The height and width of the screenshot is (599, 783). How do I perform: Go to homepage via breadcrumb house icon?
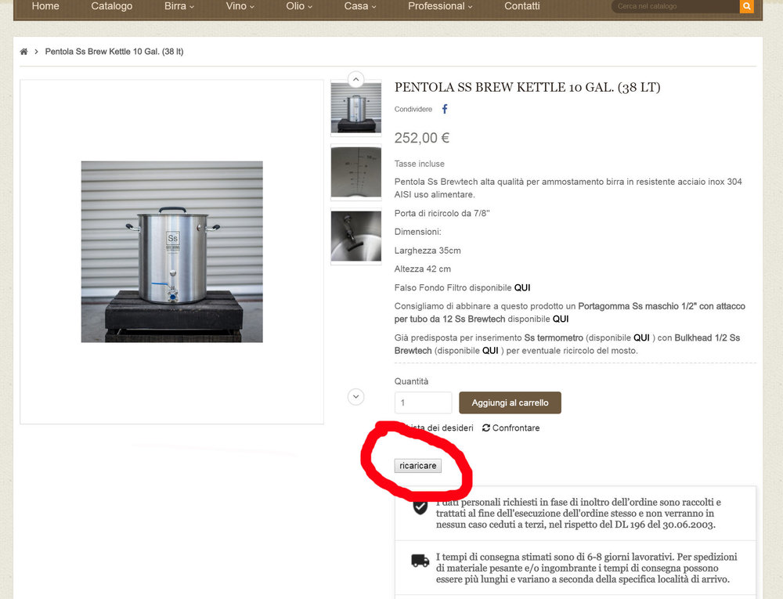tap(23, 52)
